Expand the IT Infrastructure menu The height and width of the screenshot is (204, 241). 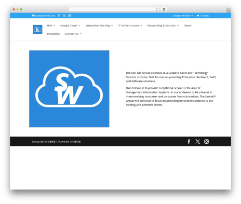click(x=130, y=26)
